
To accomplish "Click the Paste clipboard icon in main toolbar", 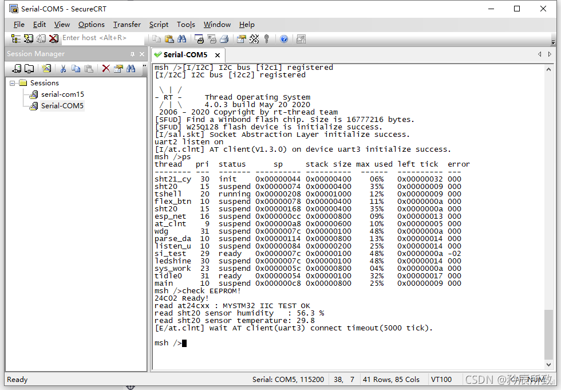I will point(169,39).
